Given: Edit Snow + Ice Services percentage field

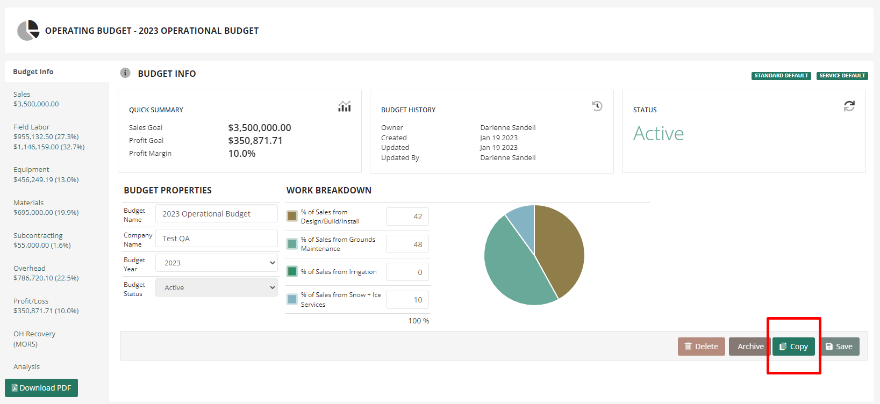Looking at the screenshot, I should tap(407, 300).
